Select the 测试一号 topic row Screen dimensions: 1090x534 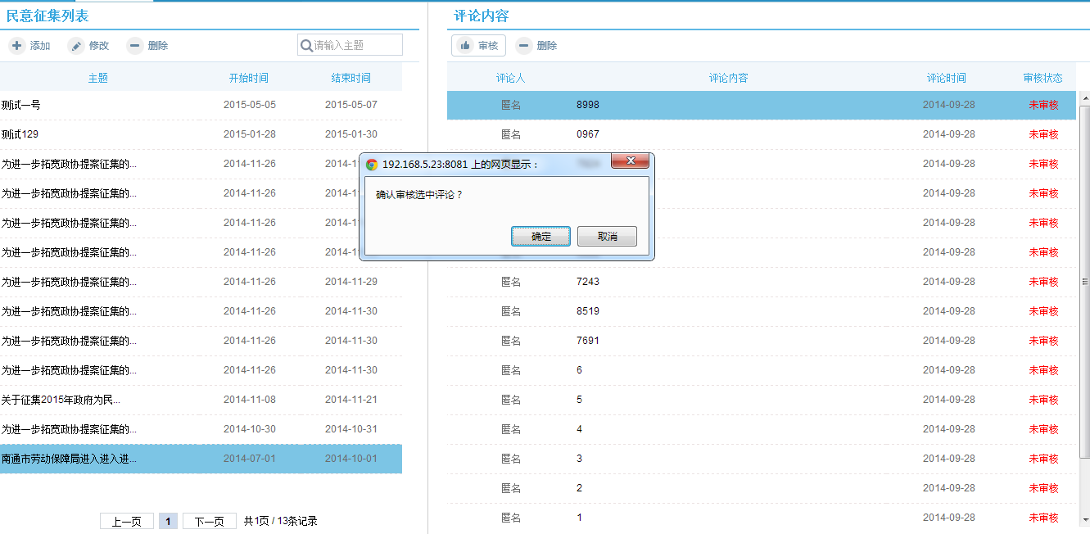coord(201,105)
